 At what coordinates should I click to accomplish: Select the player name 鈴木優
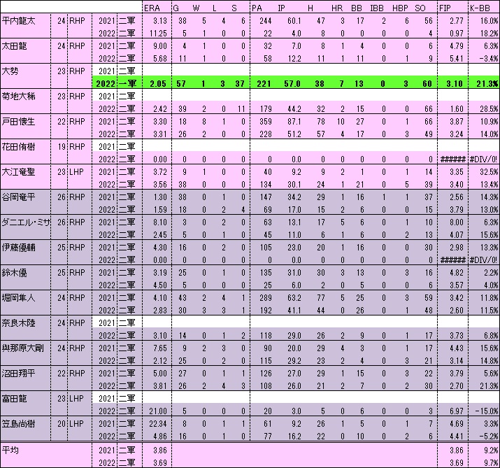pos(15,273)
